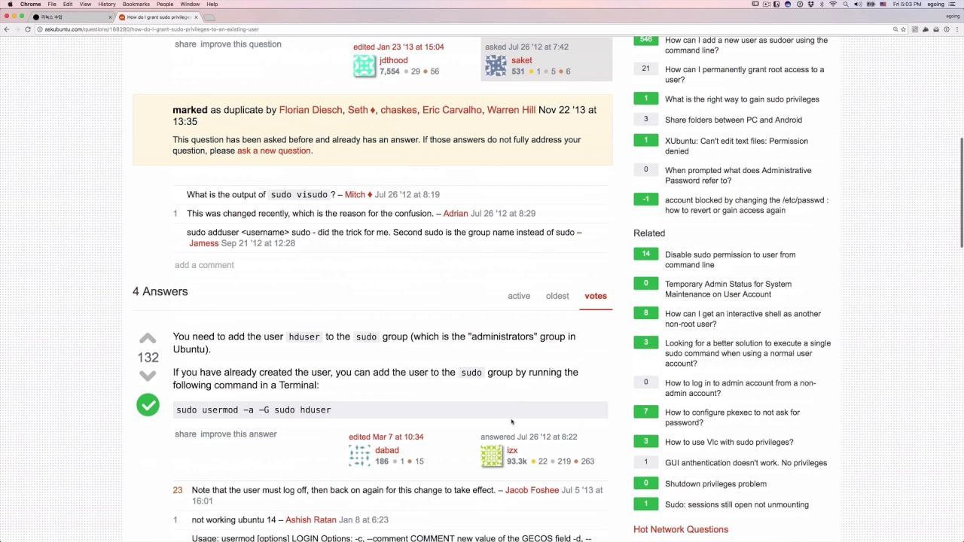Open 'Hot Network Questions' heading link
The width and height of the screenshot is (964, 542).
tap(681, 529)
